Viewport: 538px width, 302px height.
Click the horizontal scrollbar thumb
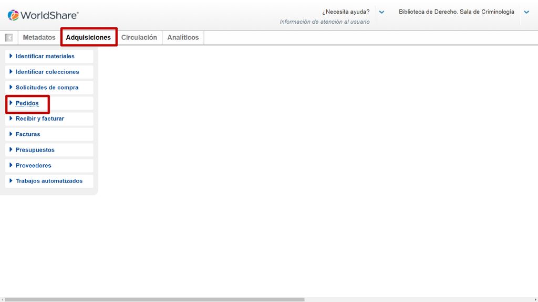click(154, 299)
